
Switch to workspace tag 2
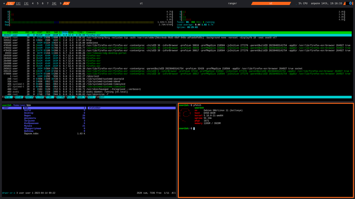point(18,3)
